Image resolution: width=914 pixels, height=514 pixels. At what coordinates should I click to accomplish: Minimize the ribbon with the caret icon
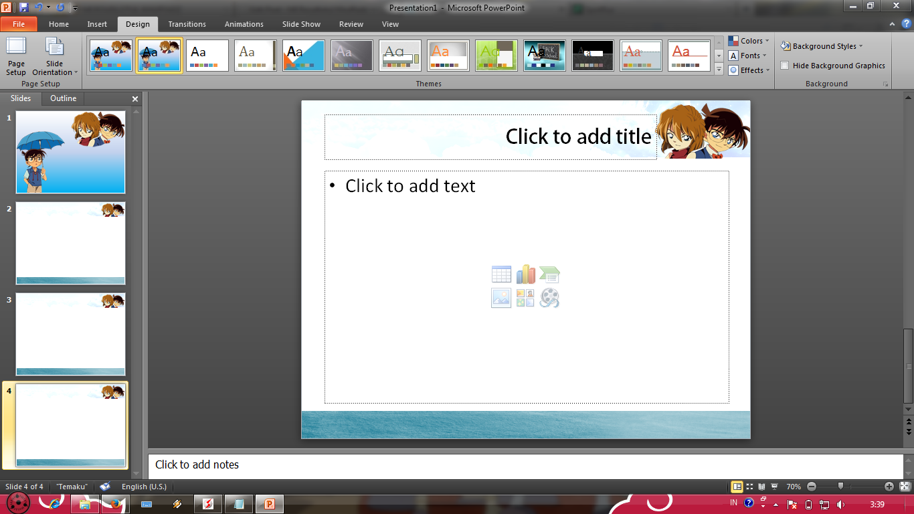coord(893,24)
